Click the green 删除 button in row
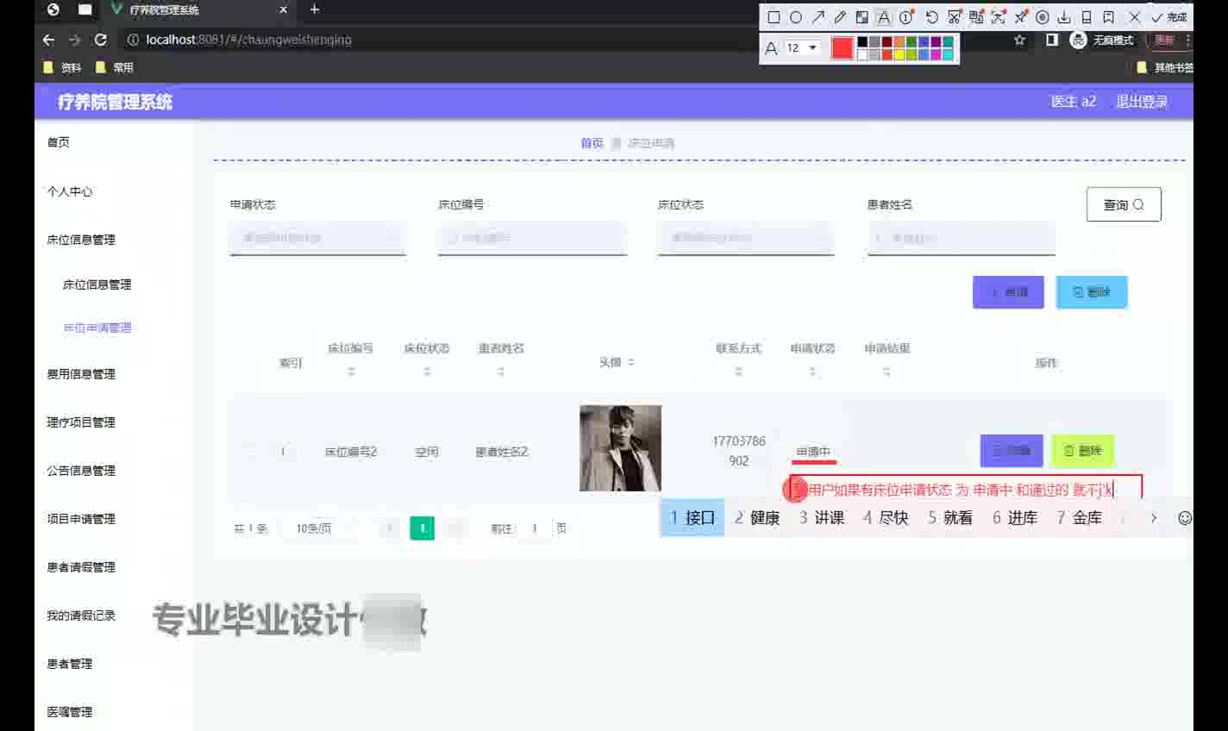The height and width of the screenshot is (731, 1228). tap(1082, 451)
